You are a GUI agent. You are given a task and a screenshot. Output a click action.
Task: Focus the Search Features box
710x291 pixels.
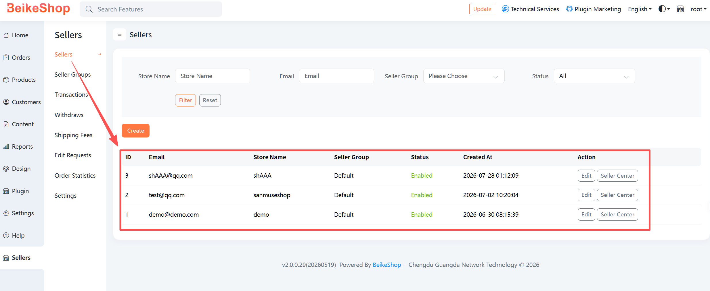click(151, 9)
